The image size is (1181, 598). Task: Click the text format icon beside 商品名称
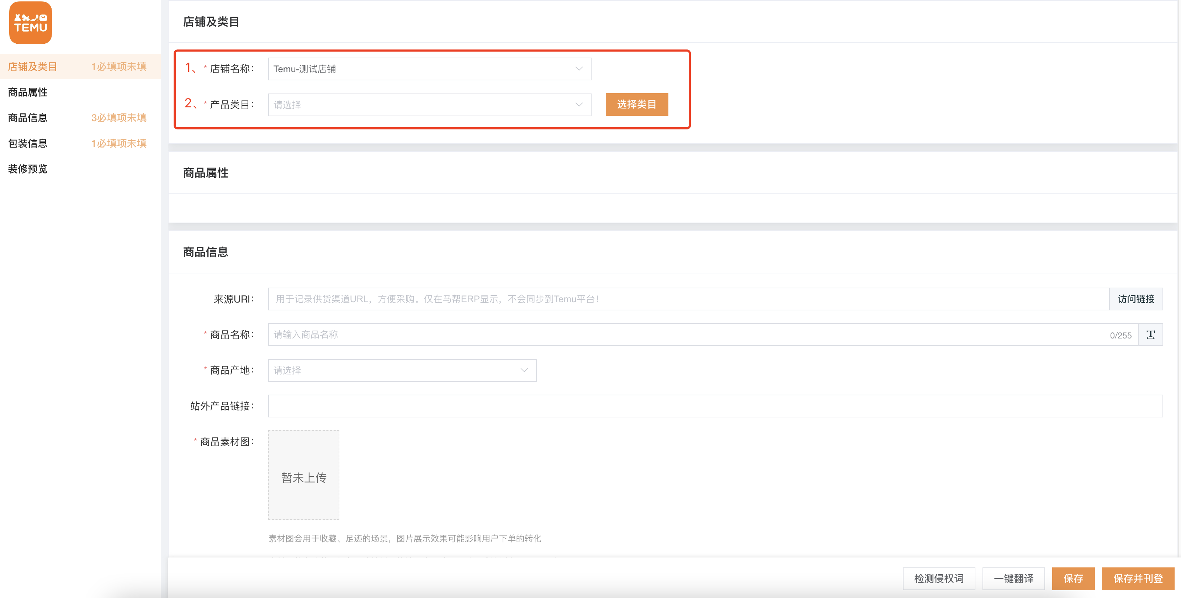tap(1150, 335)
